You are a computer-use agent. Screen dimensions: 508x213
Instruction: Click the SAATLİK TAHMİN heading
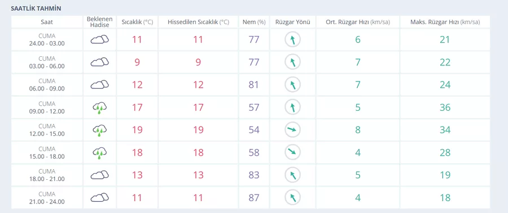coord(36,8)
